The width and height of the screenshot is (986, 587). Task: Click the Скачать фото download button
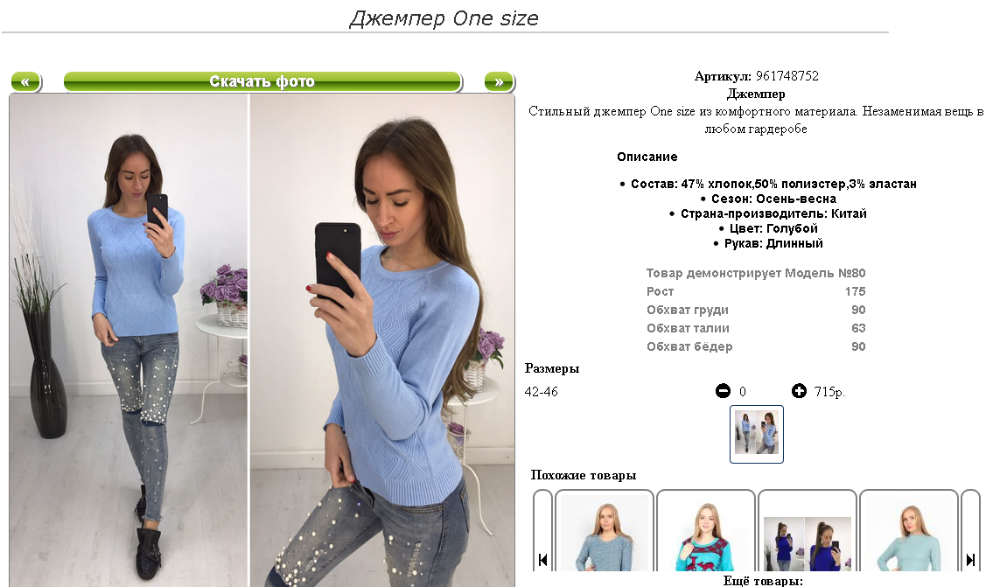(262, 81)
